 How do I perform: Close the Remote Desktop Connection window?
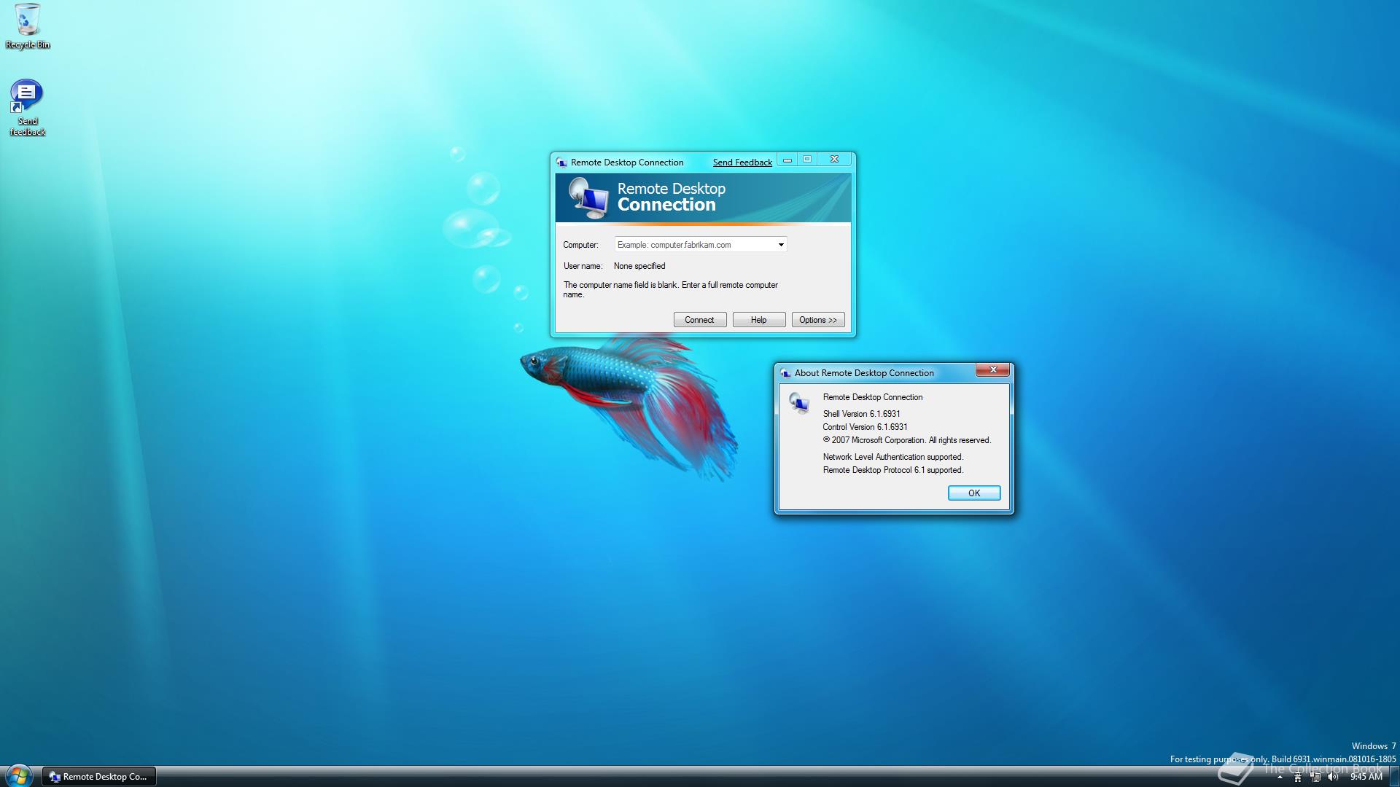click(835, 160)
